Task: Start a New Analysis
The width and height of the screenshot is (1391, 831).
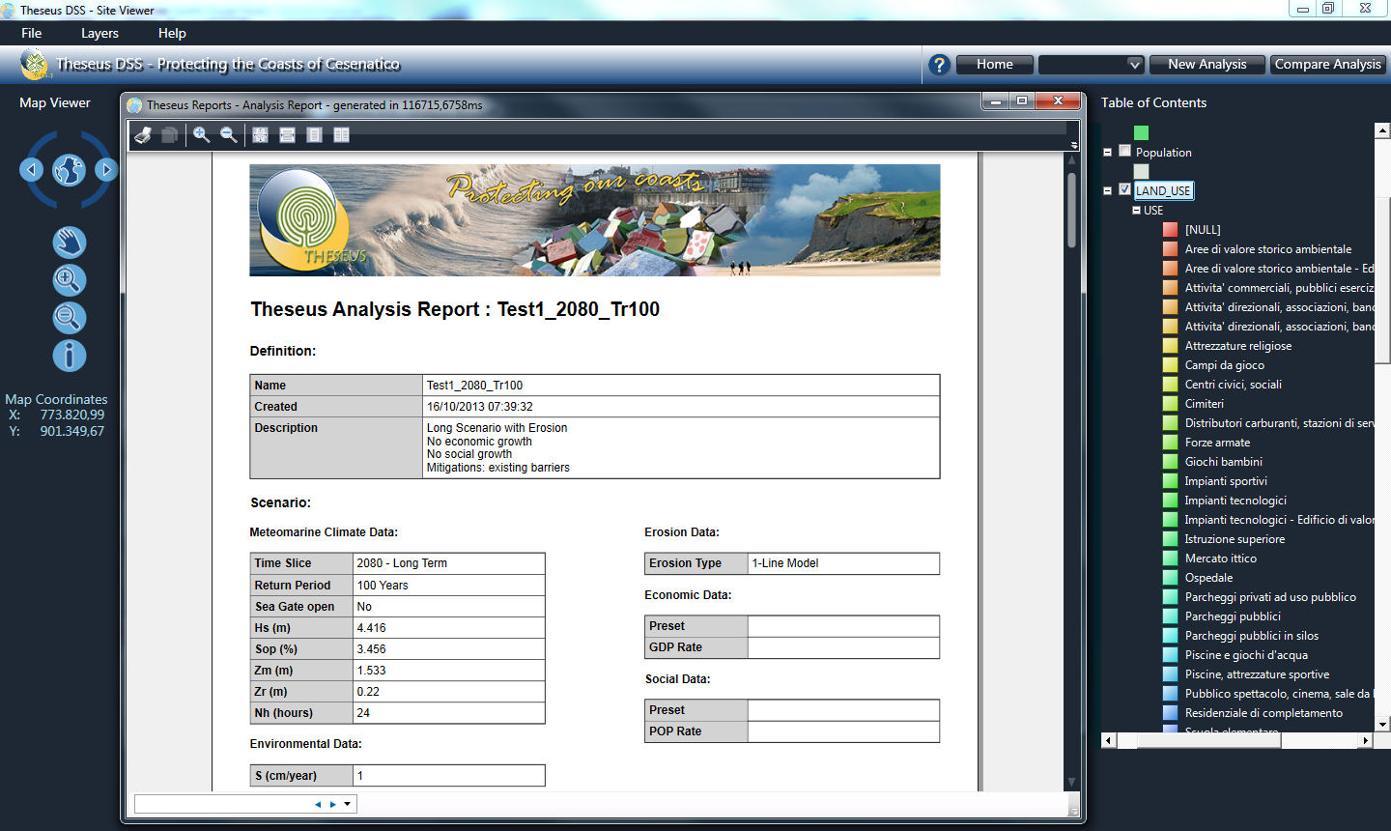Action: (x=1206, y=65)
